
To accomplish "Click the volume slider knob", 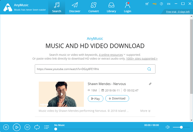I will (181, 127).
